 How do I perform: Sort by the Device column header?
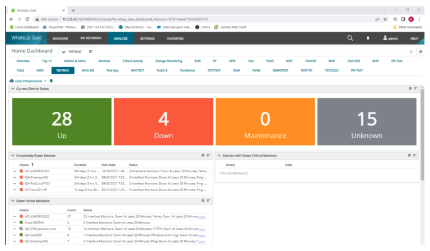tap(24, 165)
